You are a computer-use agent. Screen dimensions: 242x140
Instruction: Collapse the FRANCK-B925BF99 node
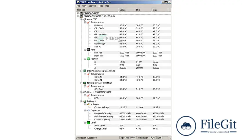click(x=78, y=16)
